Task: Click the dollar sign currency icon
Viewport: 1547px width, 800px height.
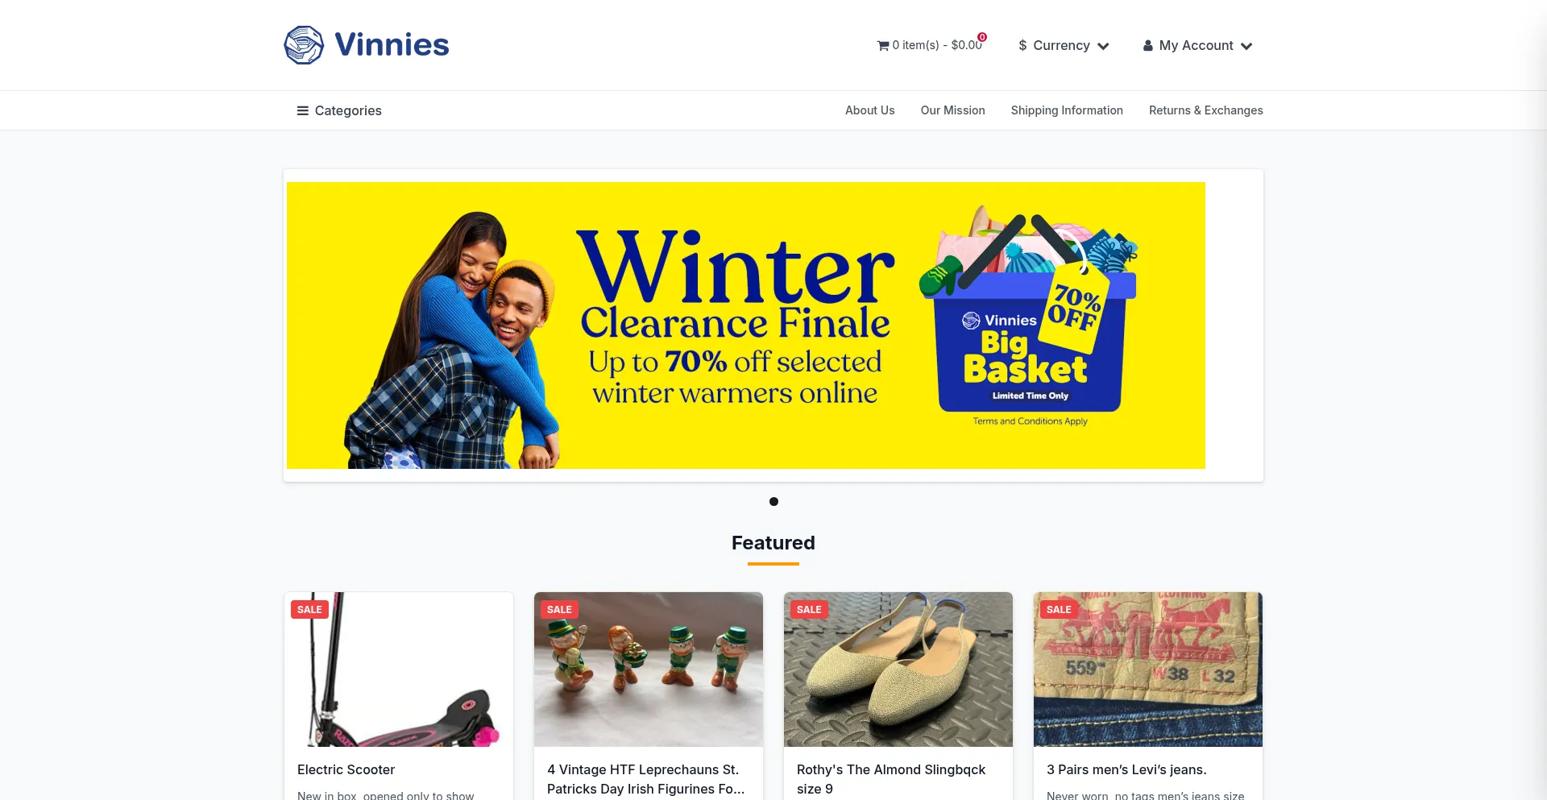Action: point(1022,46)
